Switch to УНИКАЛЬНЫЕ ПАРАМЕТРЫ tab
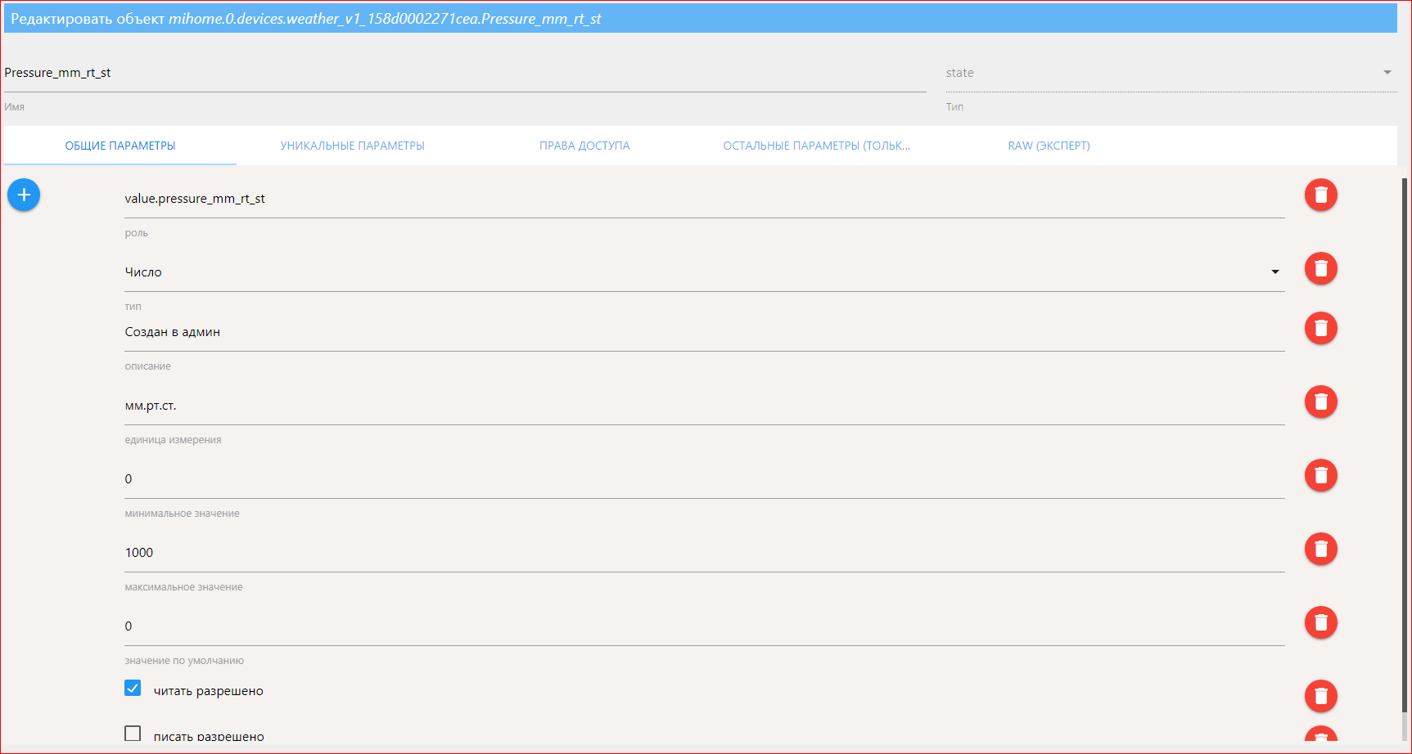Screen dimensions: 1412x754 click(353, 146)
